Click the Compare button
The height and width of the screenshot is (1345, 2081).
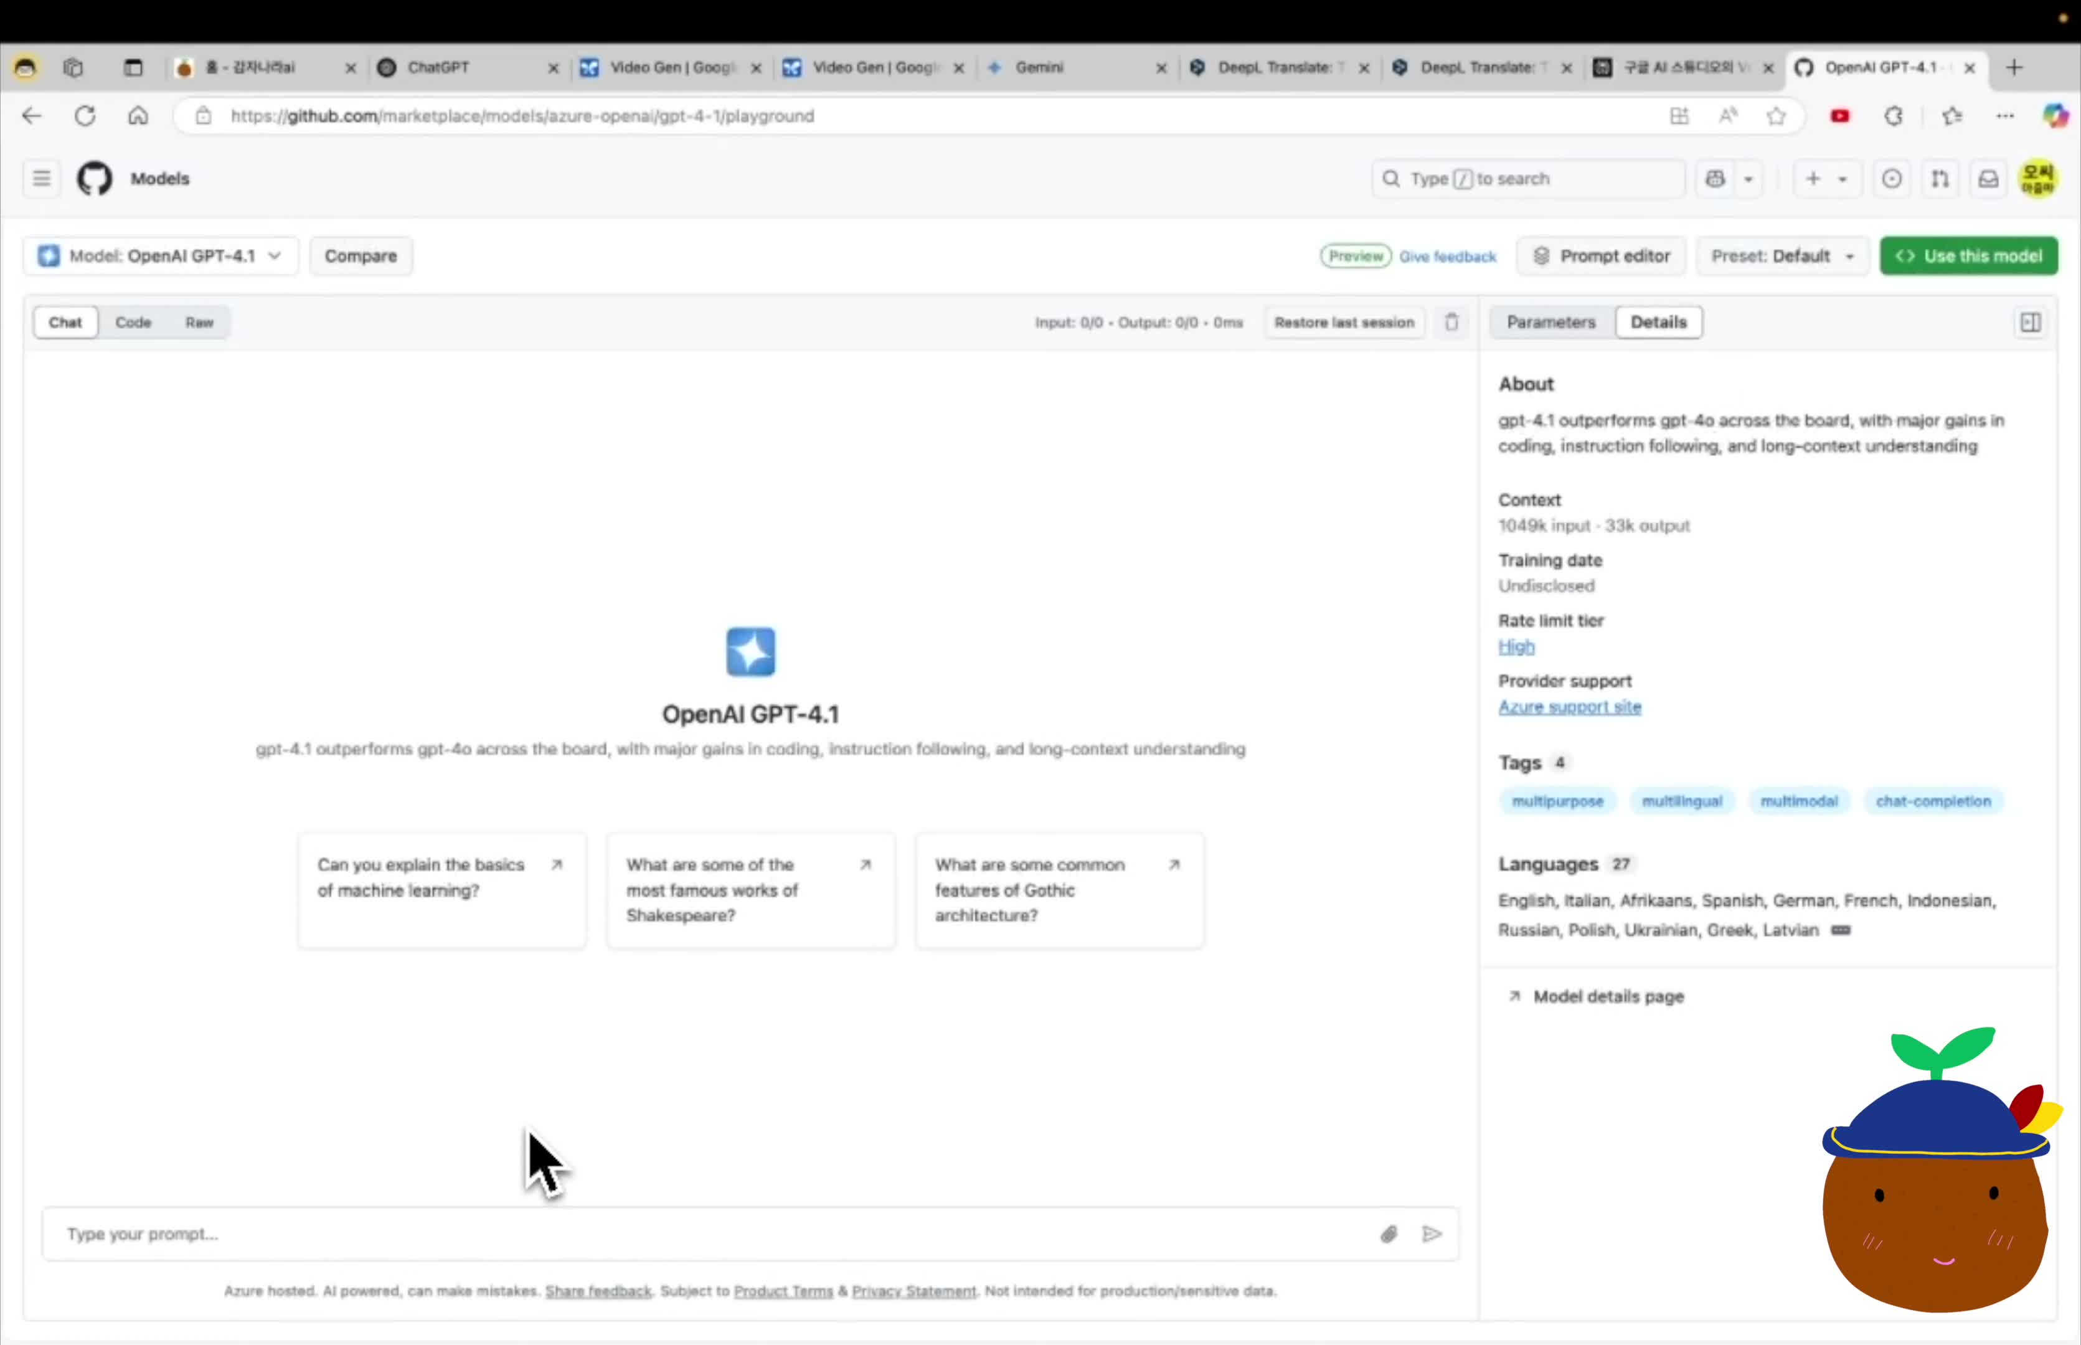[x=361, y=256]
